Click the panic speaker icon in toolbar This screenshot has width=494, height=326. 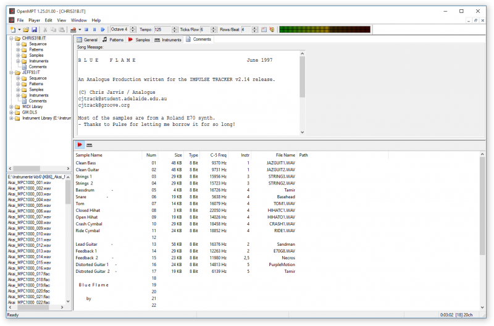coord(272,30)
